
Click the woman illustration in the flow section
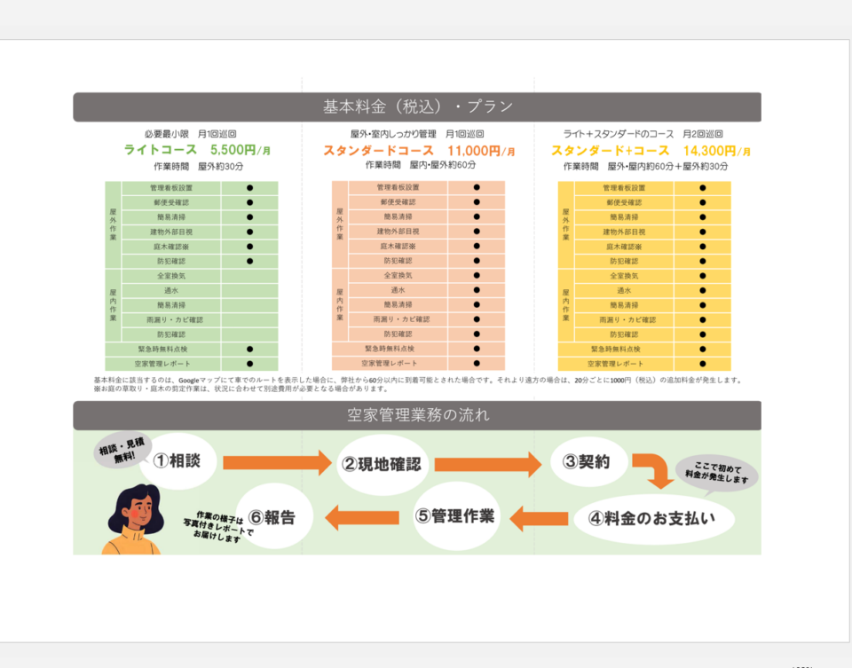130,522
